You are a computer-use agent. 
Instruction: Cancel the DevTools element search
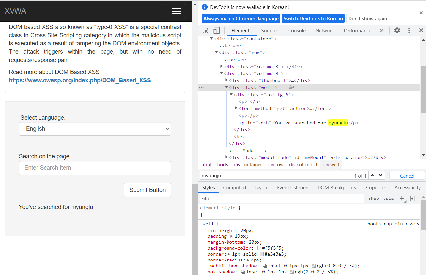(x=407, y=176)
